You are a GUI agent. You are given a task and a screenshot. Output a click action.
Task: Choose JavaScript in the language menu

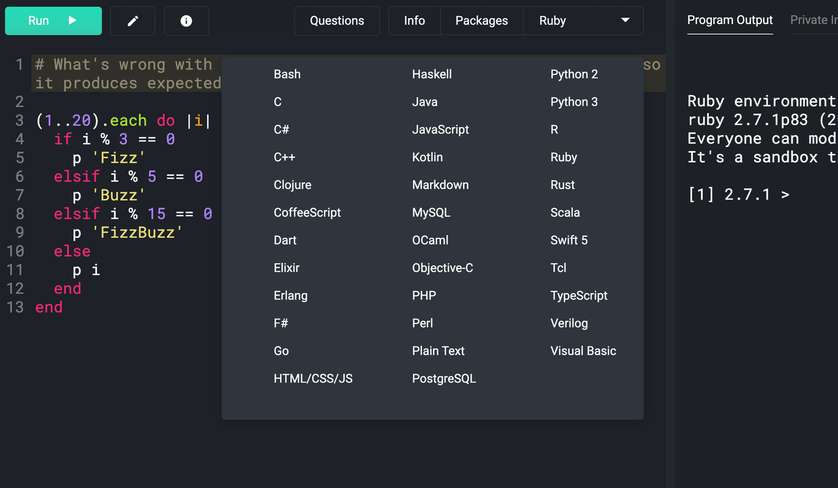coord(440,130)
